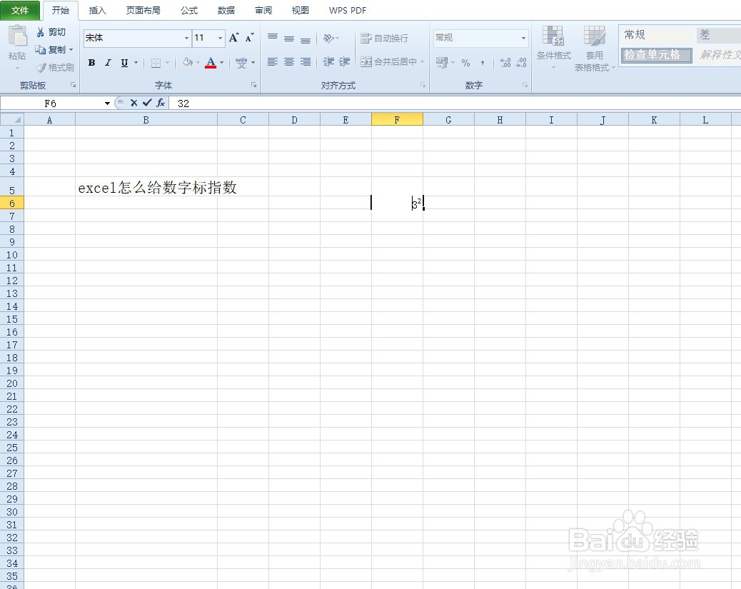Toggle italic formatting
741x589 pixels.
[109, 63]
